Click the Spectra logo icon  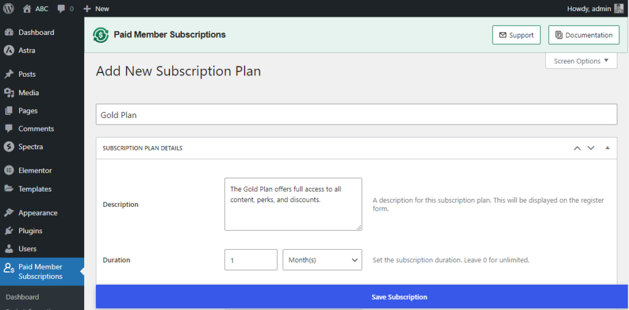click(9, 147)
